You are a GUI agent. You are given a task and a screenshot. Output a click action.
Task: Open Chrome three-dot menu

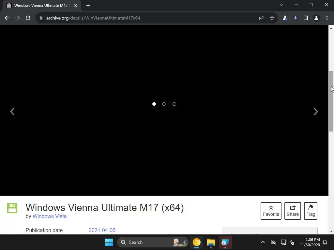coord(327,18)
